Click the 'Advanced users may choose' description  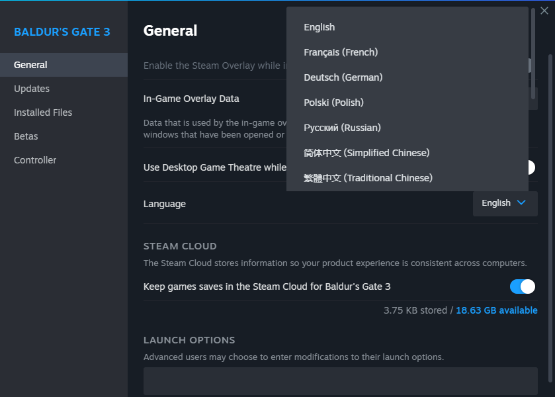pos(294,357)
